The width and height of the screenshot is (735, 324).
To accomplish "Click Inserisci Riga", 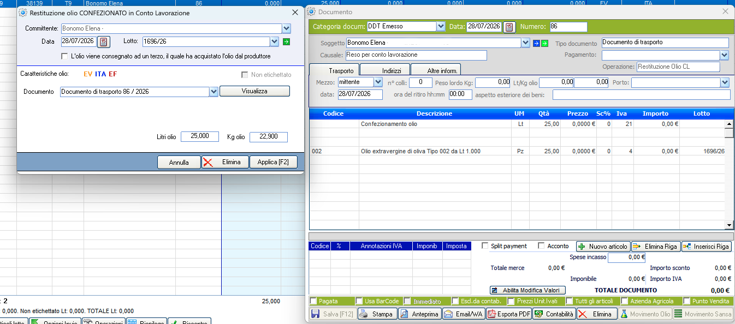I will pos(706,247).
